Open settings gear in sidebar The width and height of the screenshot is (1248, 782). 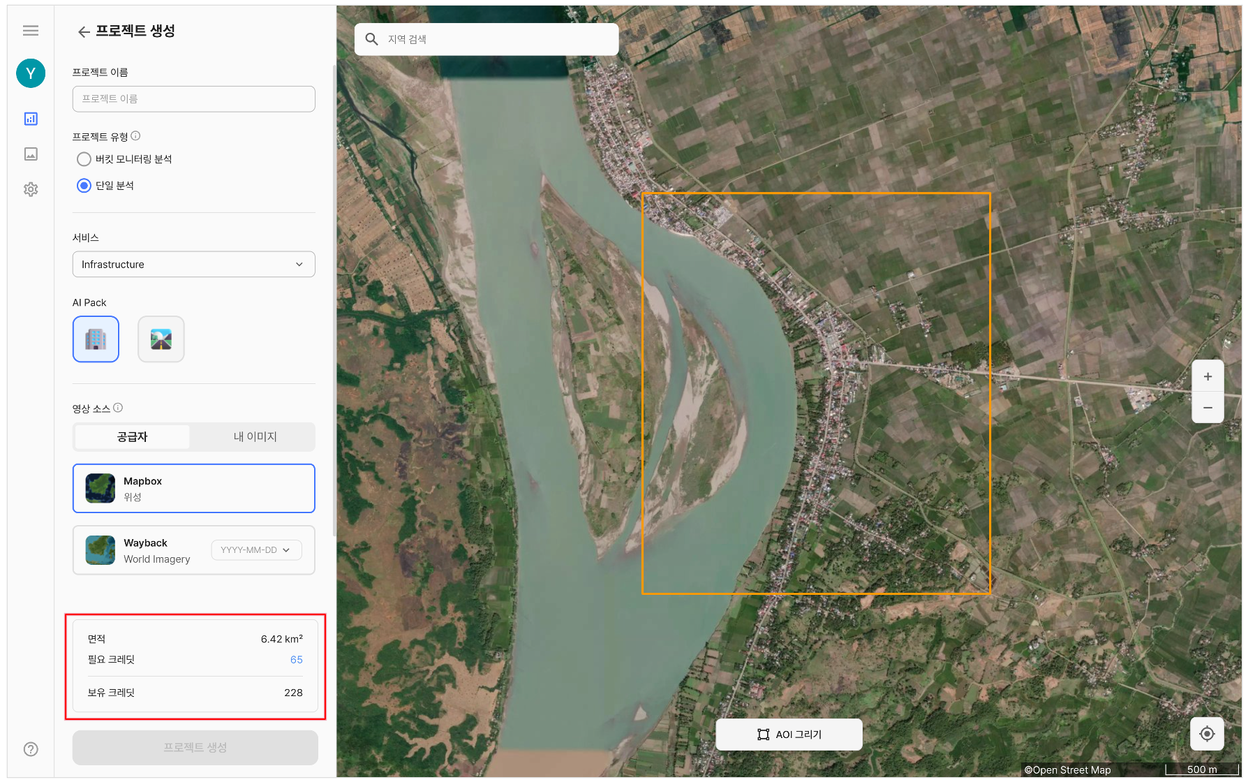click(31, 189)
